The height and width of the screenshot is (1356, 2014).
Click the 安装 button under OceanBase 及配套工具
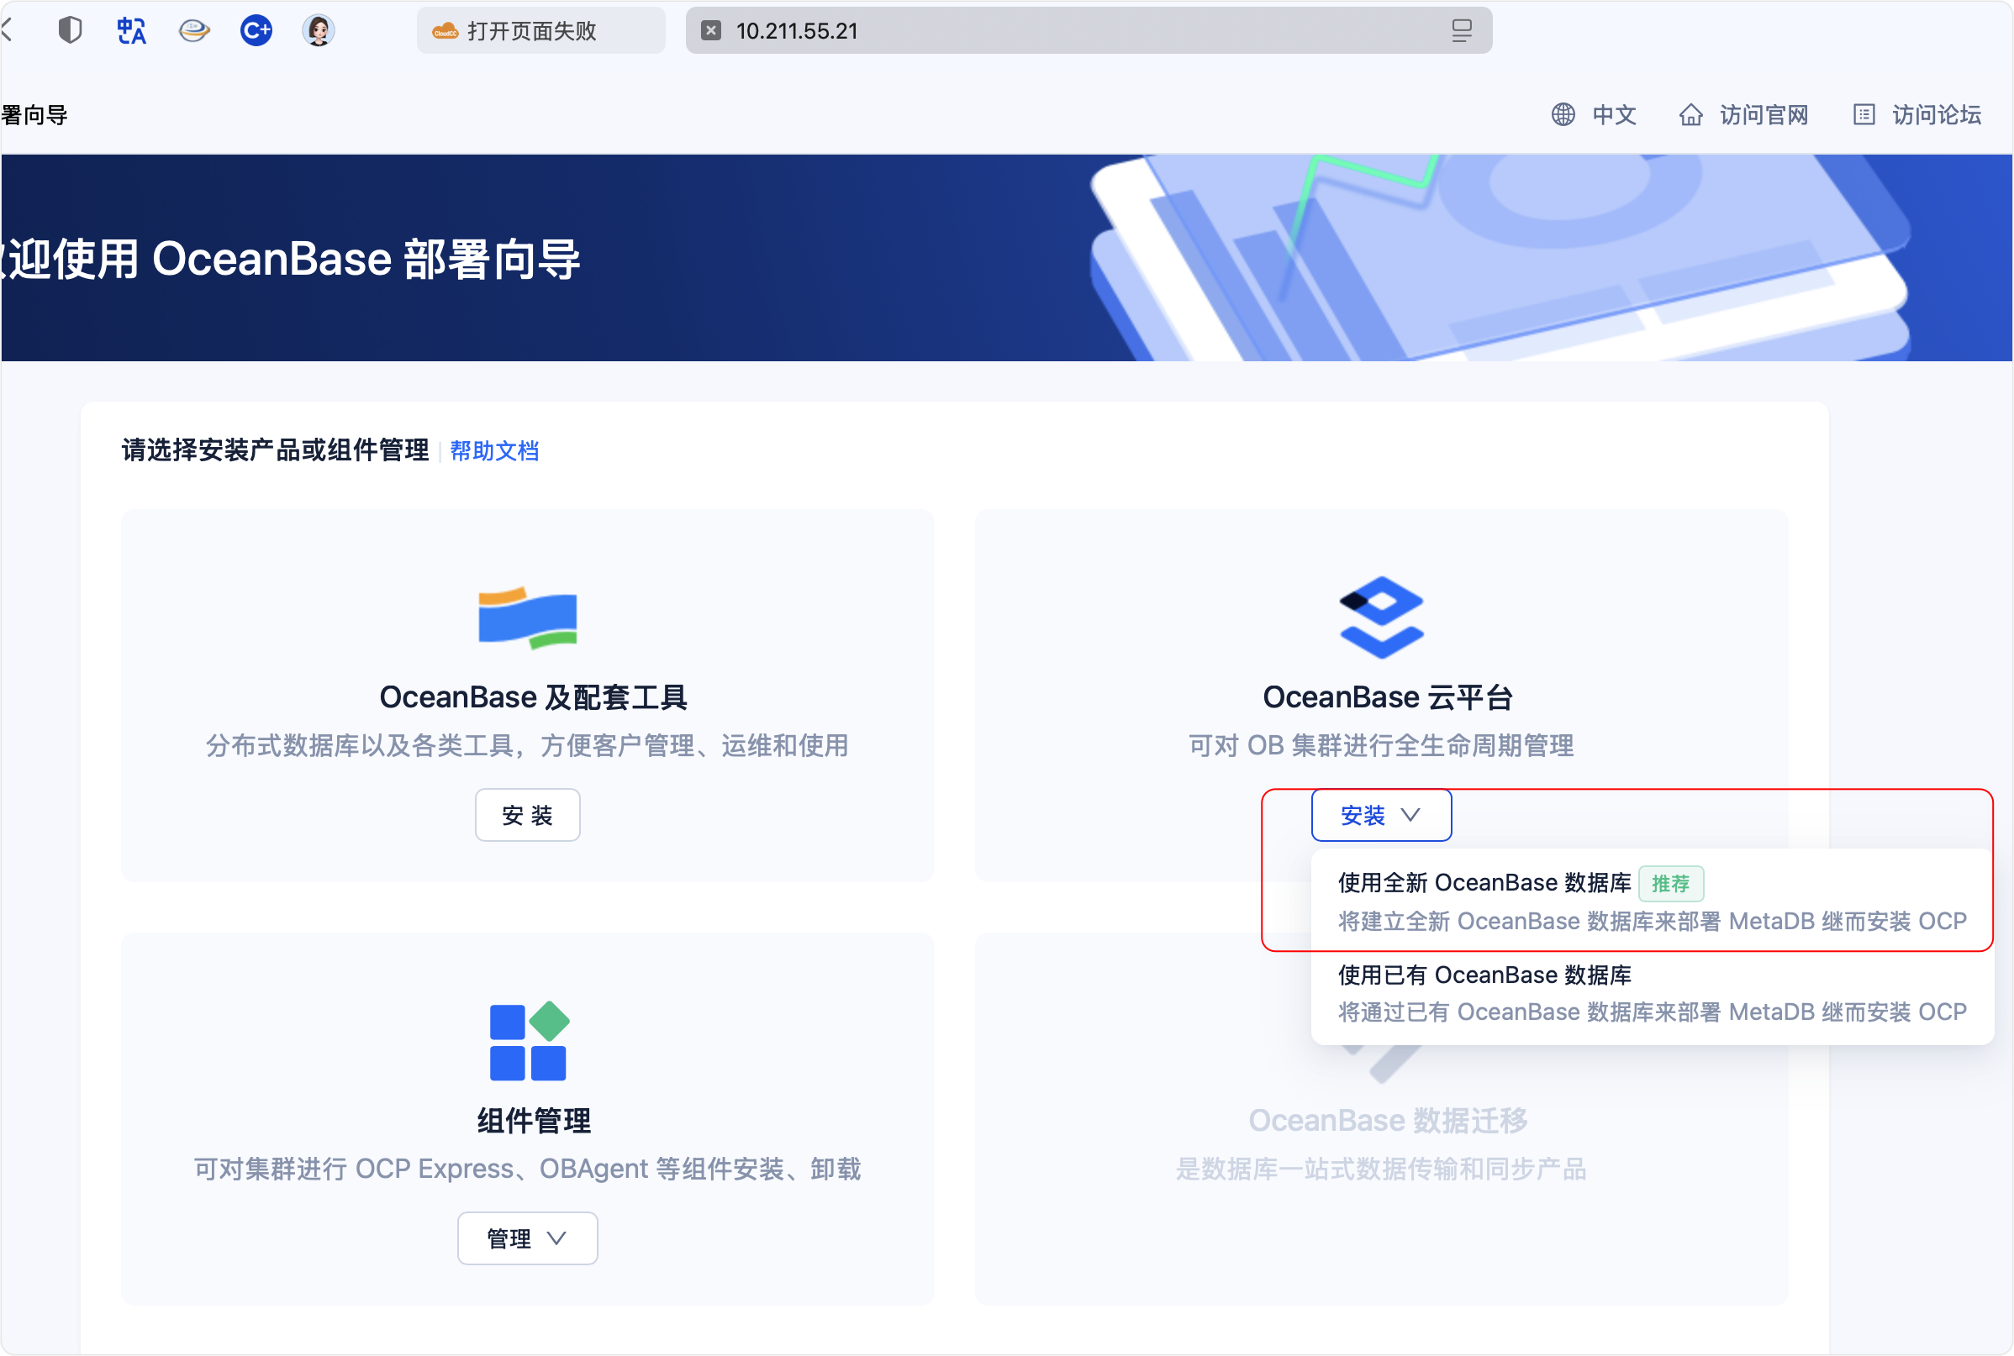[x=527, y=814]
